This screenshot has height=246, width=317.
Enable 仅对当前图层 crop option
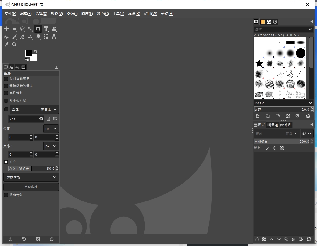coord(6,79)
